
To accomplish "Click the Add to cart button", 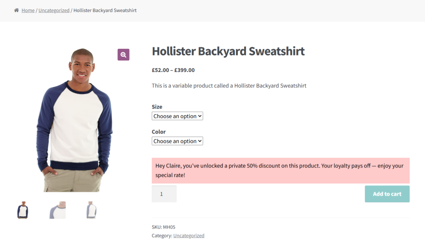I will click(387, 194).
